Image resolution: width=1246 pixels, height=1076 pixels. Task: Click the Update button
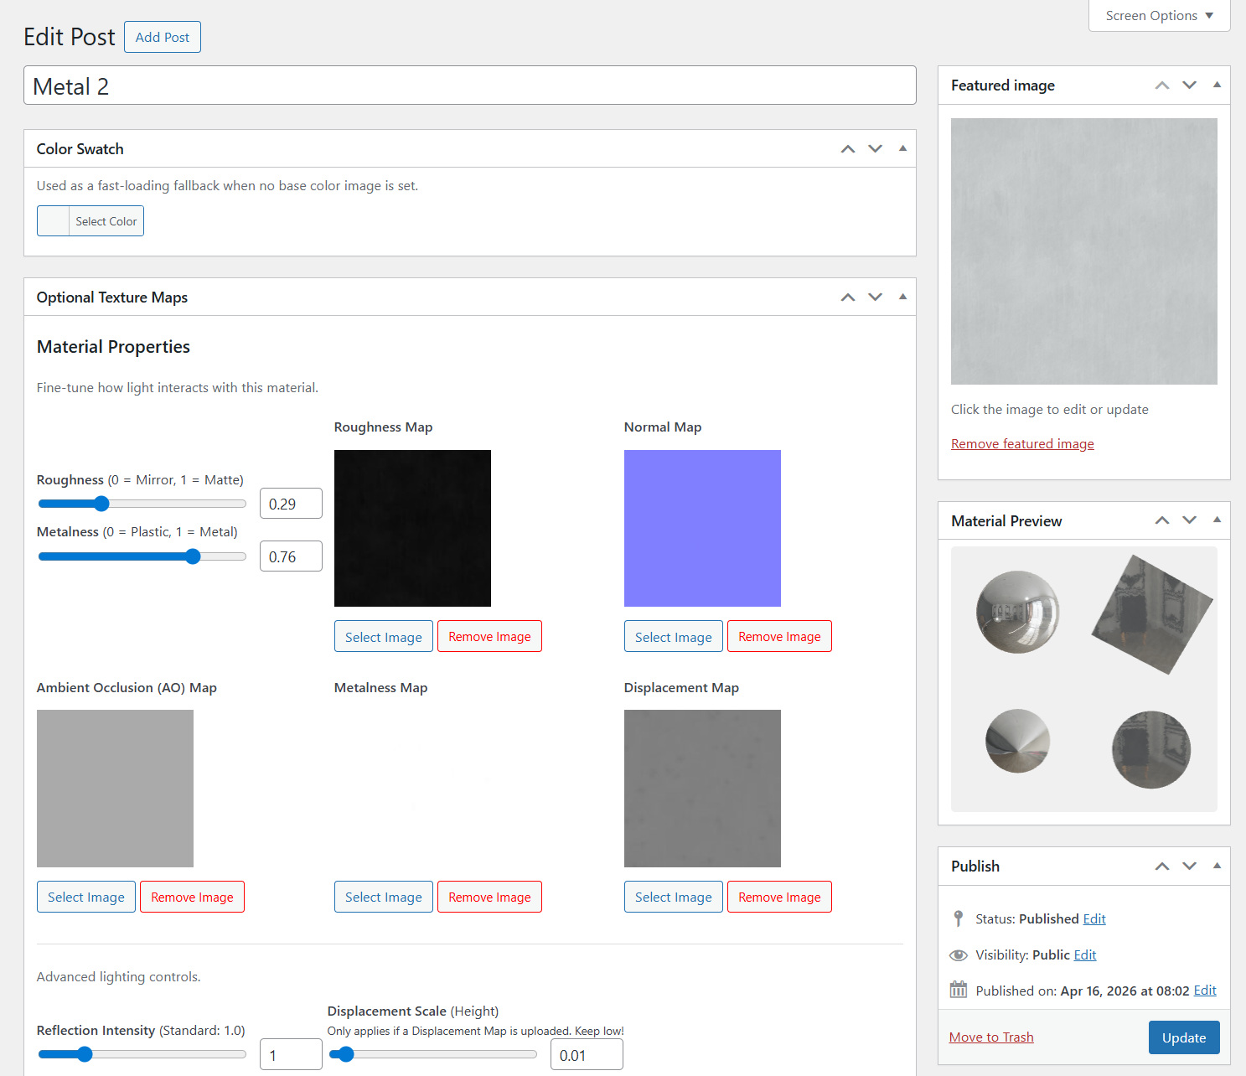click(x=1183, y=1037)
